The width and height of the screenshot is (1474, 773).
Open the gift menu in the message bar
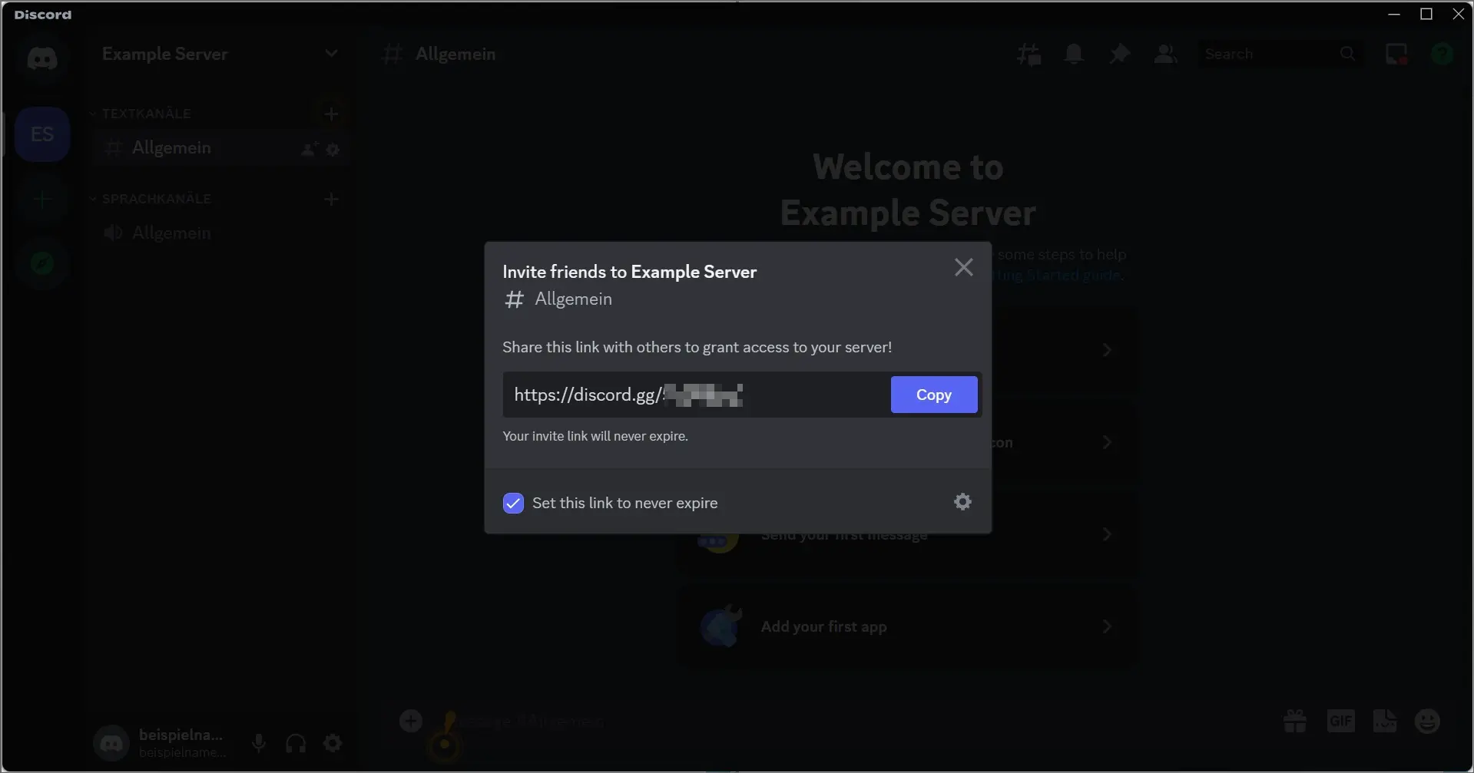pos(1294,720)
